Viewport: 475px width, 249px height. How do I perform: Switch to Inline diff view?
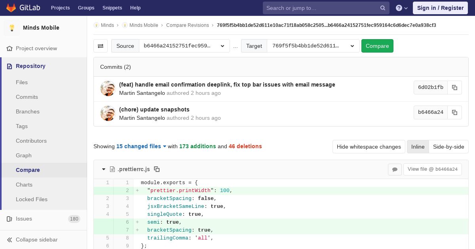(418, 147)
